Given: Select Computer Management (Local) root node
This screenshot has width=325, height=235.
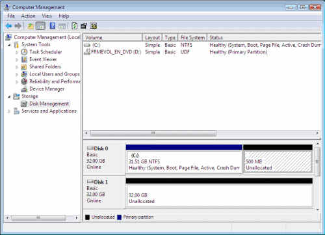Looking at the screenshot, I should click(47, 37).
